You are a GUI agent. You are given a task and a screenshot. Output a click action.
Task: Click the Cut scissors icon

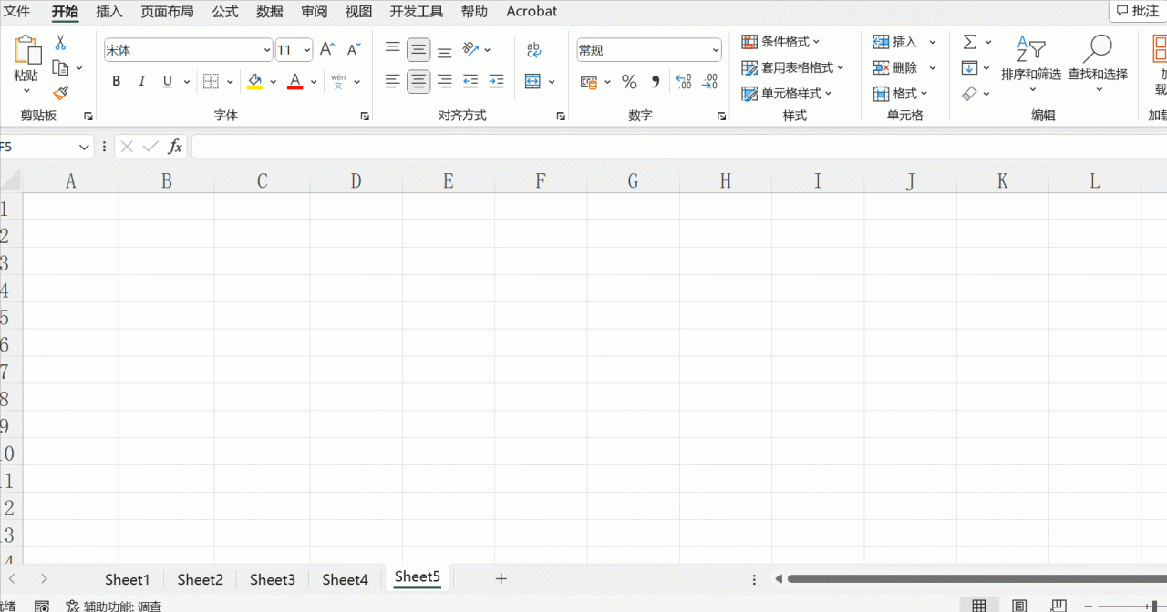(60, 43)
